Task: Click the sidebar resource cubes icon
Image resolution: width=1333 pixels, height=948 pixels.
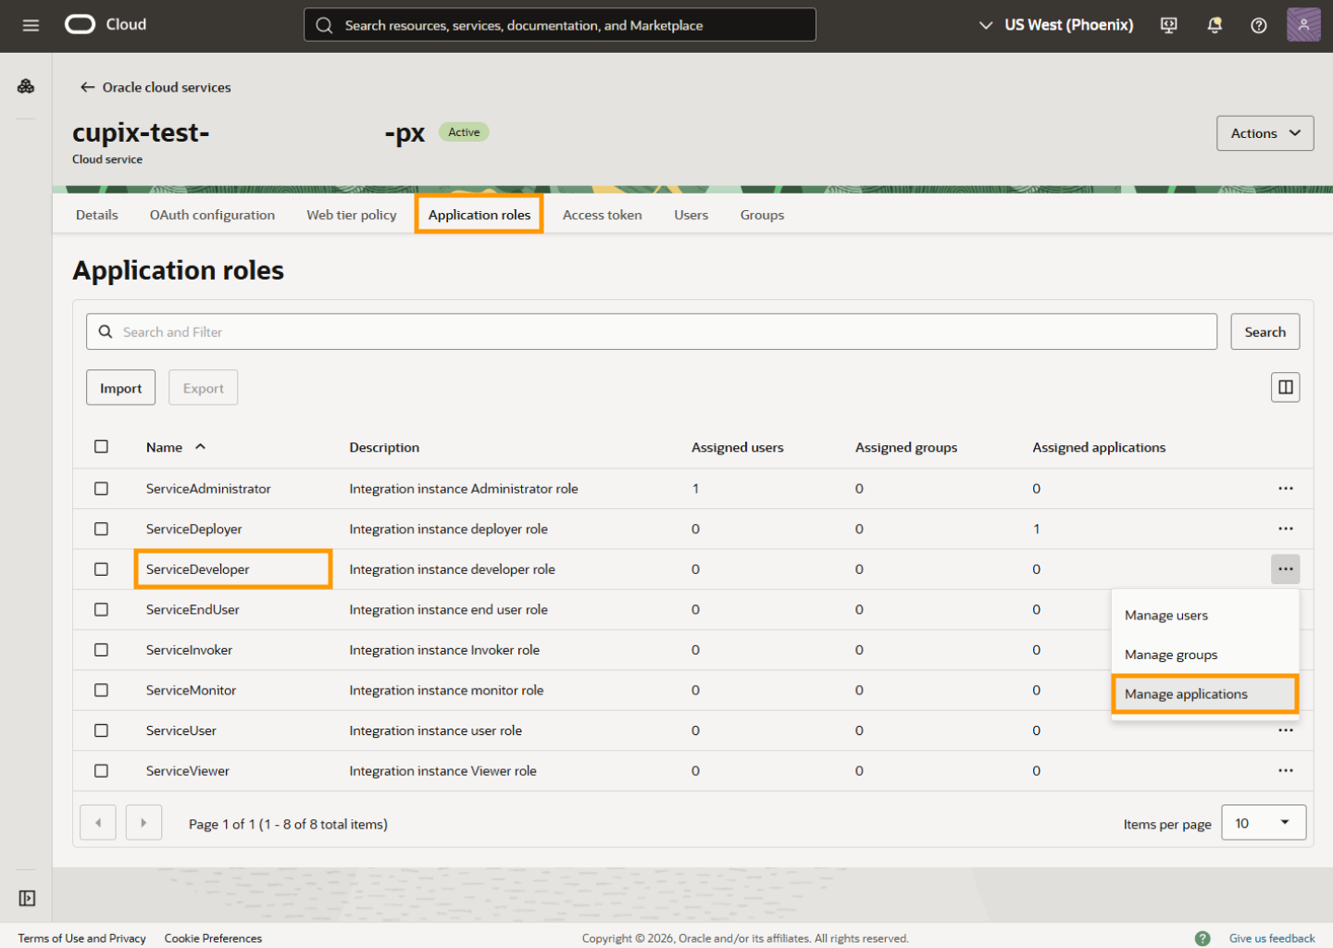Action: tap(26, 86)
